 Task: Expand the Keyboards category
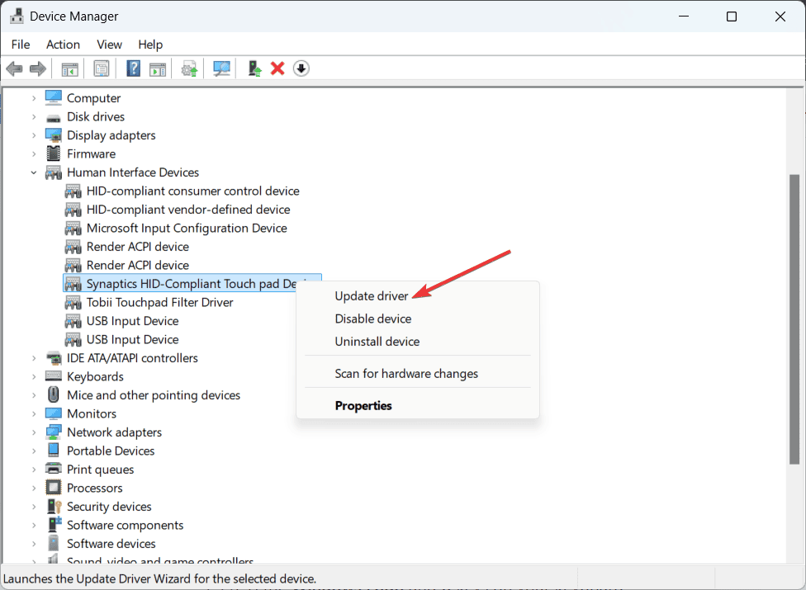[34, 377]
